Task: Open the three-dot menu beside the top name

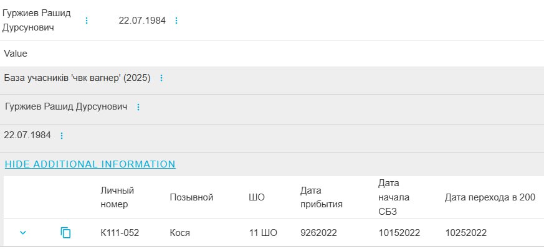Action: [87, 21]
